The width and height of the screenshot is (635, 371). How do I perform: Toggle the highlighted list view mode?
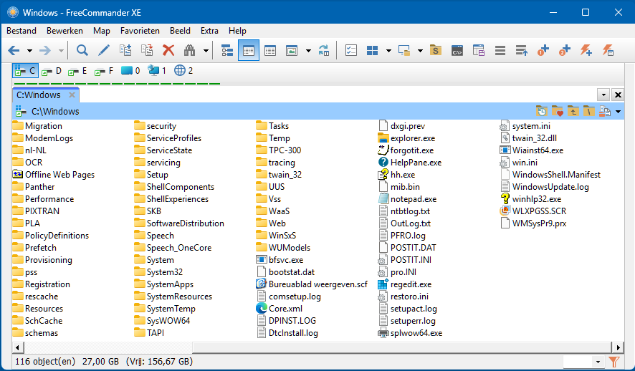(x=249, y=51)
